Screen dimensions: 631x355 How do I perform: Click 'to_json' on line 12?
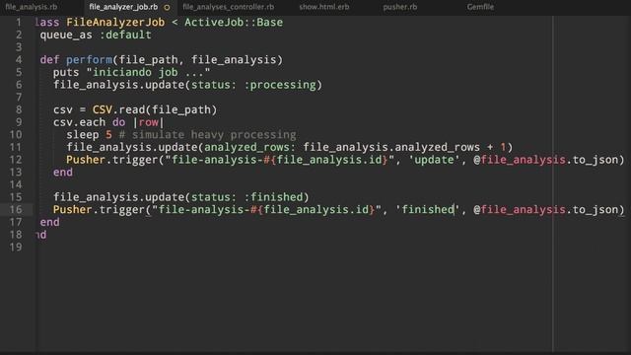coord(595,160)
